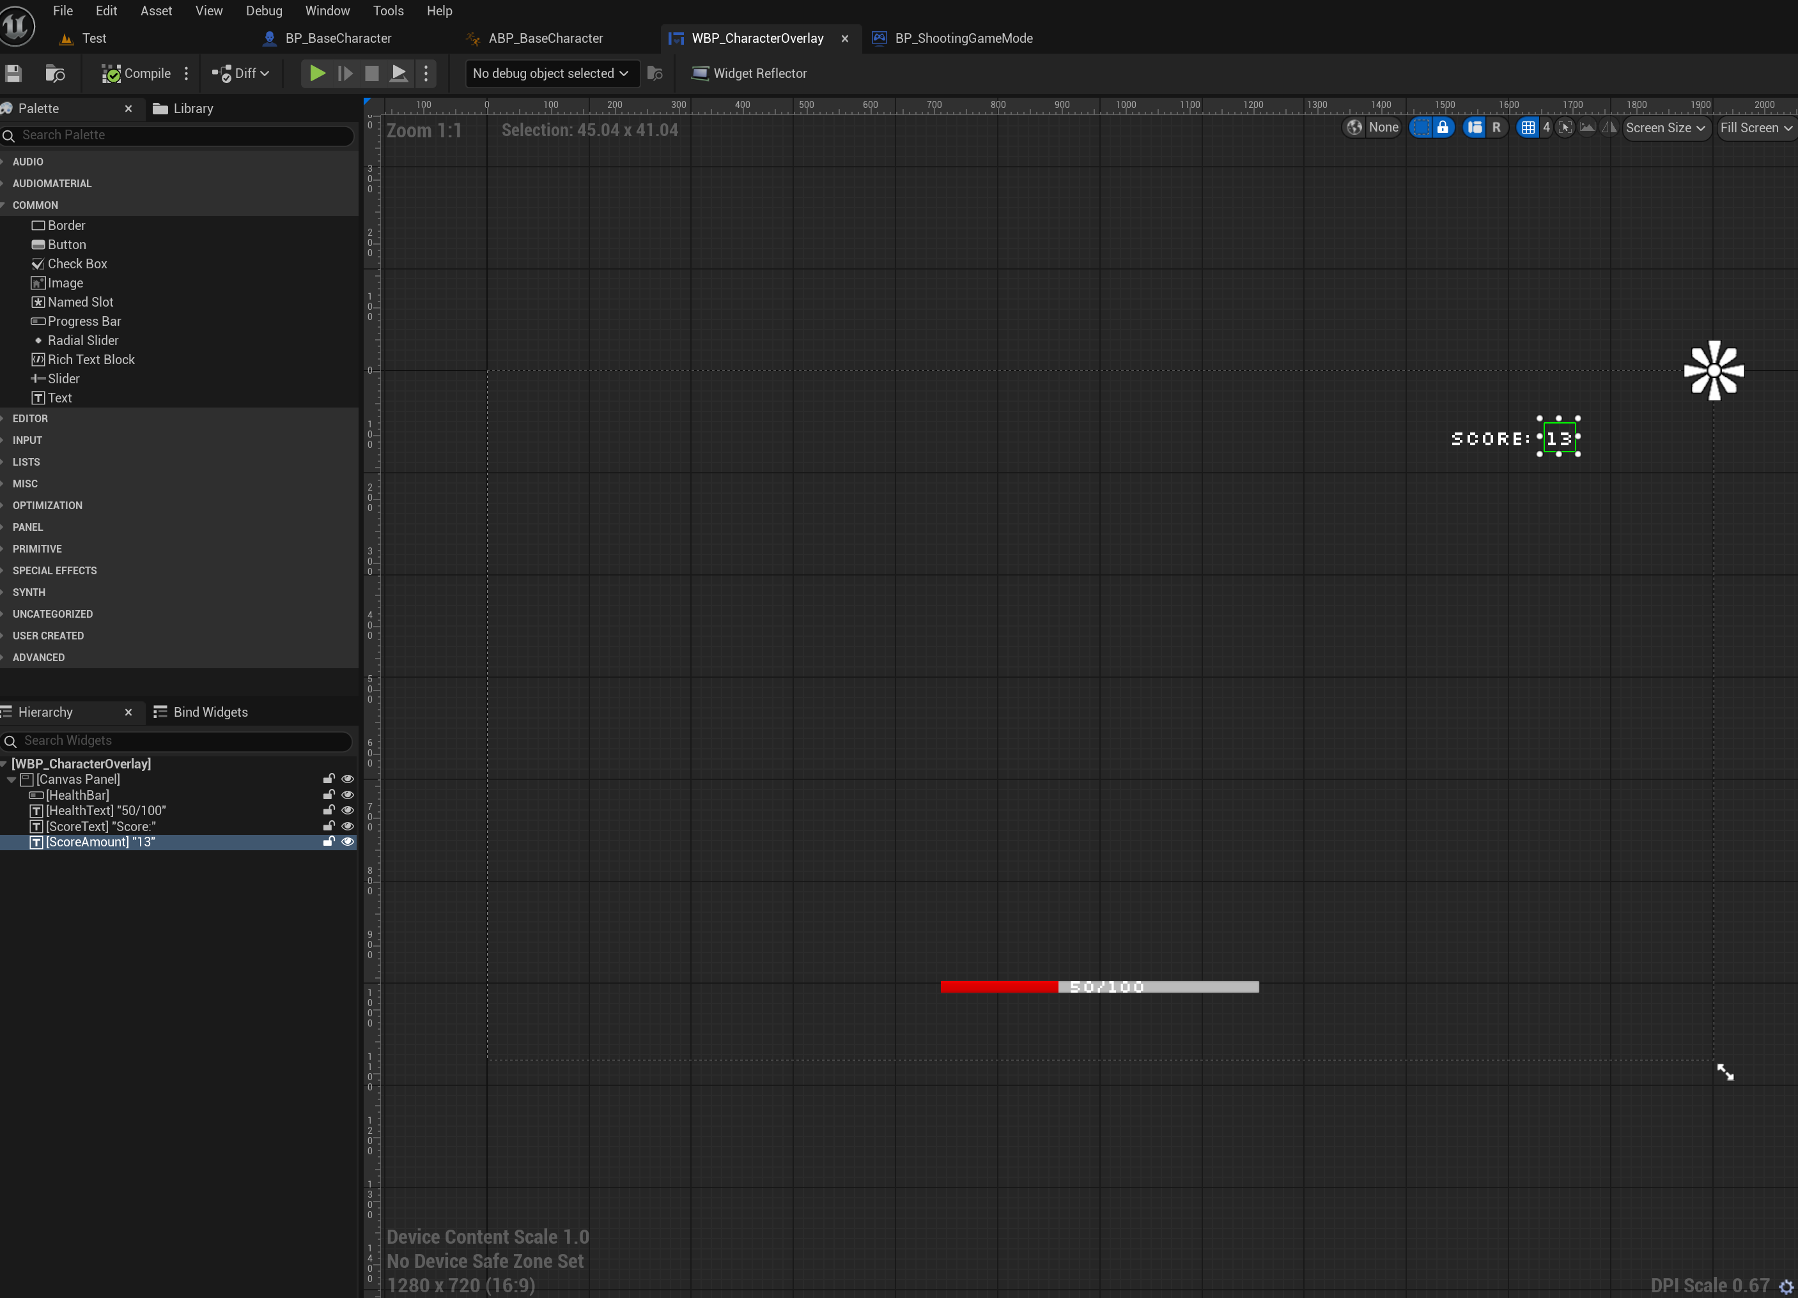Switch to the BP_ShootingGameMode tab

point(963,38)
